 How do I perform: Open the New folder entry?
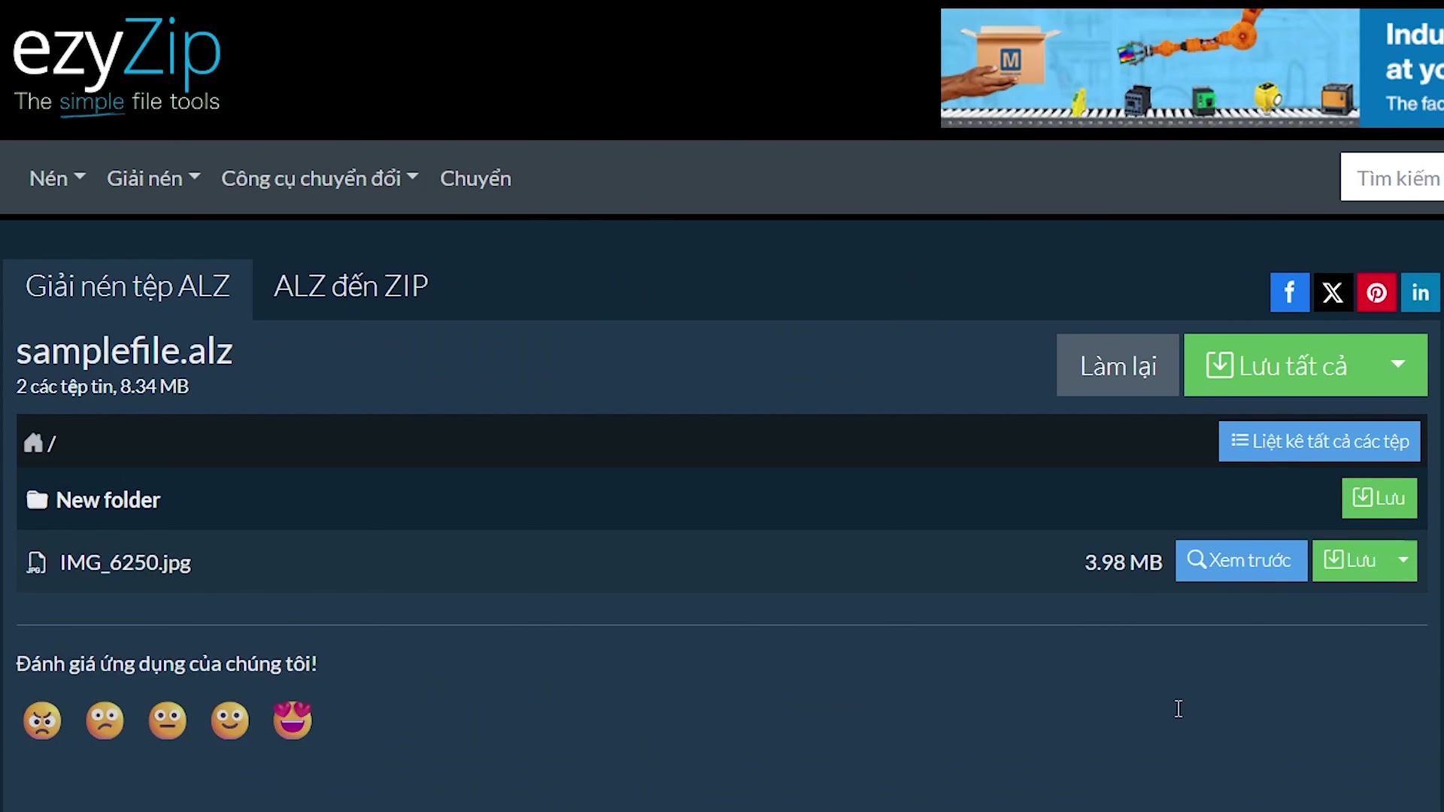[108, 500]
